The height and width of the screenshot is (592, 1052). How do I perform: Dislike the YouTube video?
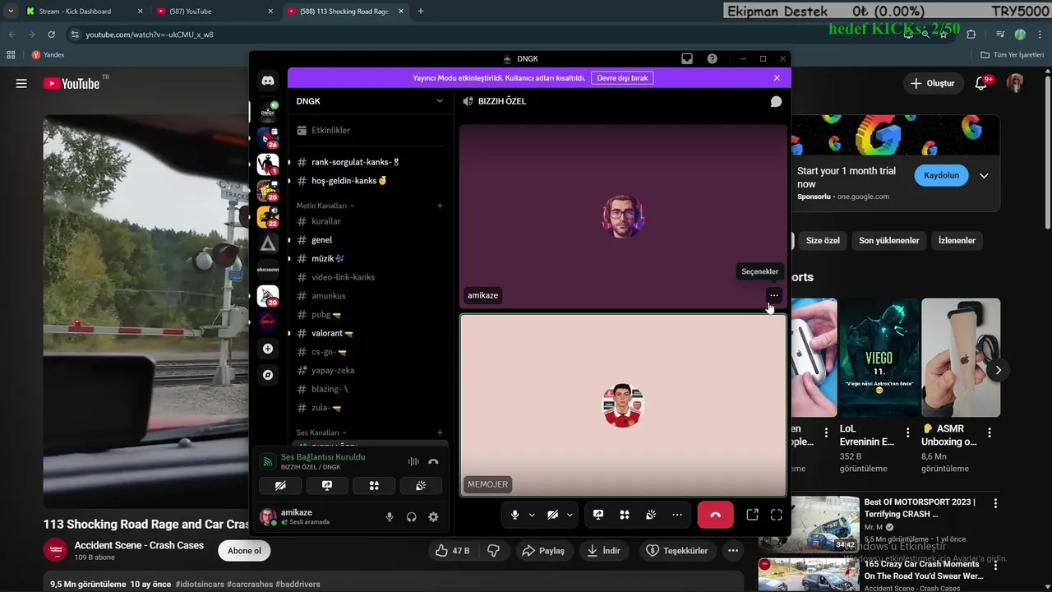494,551
